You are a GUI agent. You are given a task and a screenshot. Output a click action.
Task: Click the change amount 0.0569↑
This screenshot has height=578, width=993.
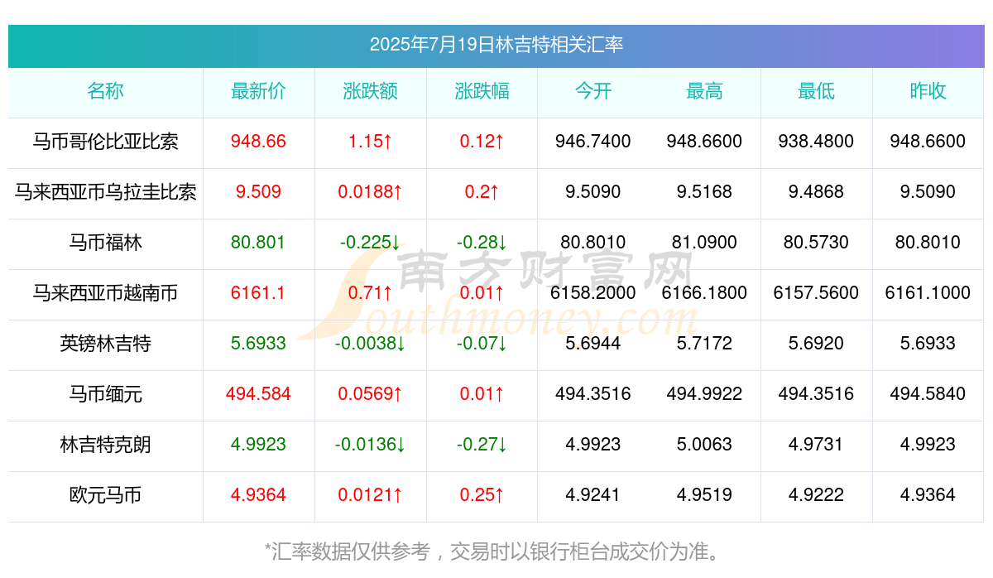pyautogui.click(x=370, y=394)
